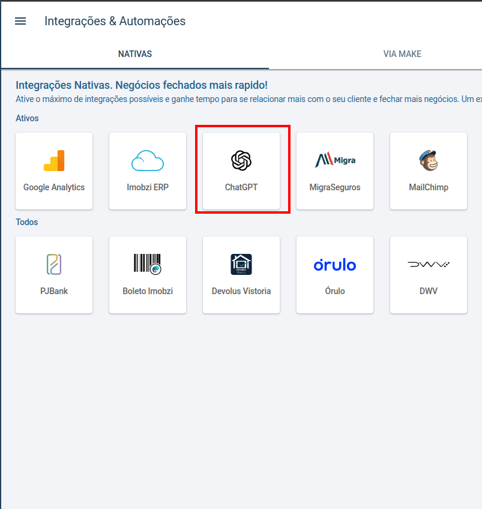Click the MigraSeguros card label
The image size is (482, 509).
(335, 187)
